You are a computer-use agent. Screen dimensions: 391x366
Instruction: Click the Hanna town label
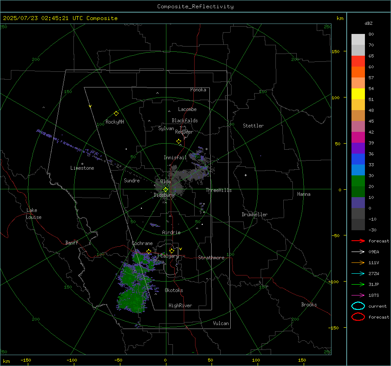click(x=304, y=194)
